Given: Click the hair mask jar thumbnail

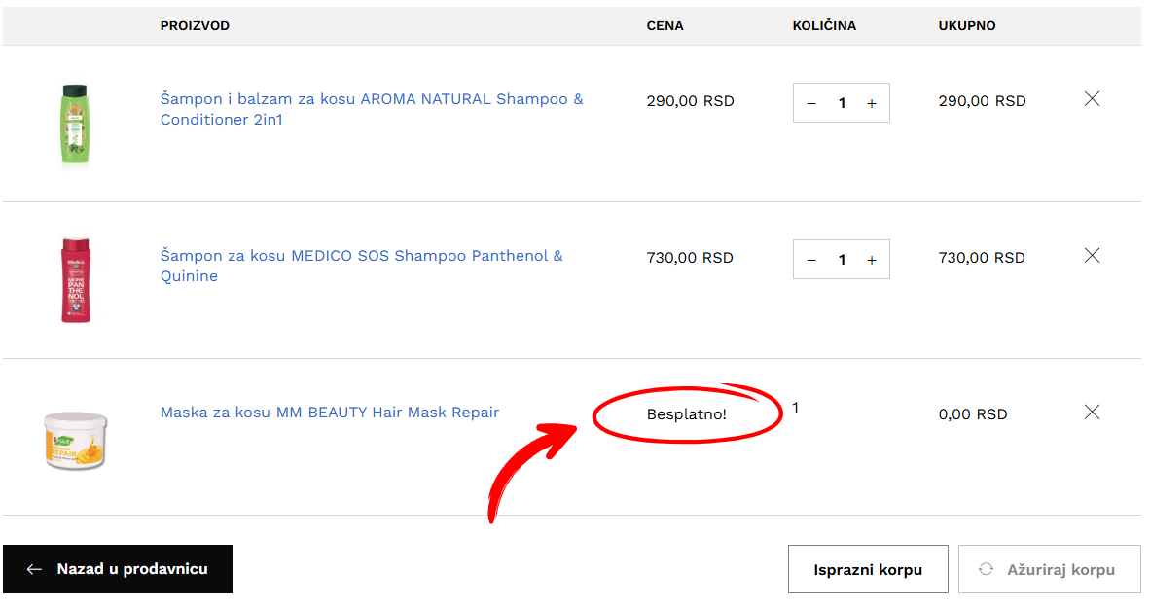Looking at the screenshot, I should coord(75,441).
